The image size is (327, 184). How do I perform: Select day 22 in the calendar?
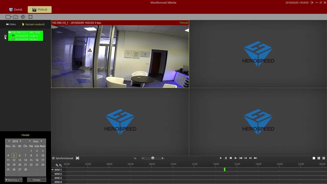(x=31, y=165)
